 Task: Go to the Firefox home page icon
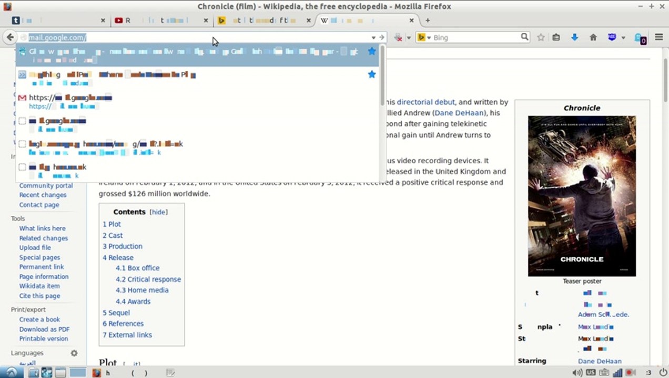[593, 37]
